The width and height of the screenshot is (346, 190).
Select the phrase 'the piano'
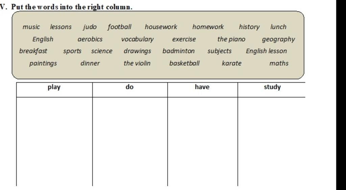pos(231,39)
